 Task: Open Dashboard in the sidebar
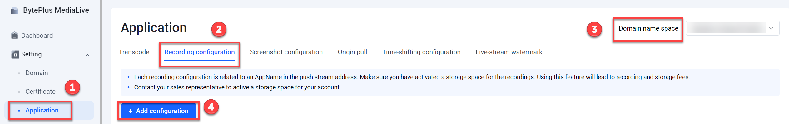point(37,36)
